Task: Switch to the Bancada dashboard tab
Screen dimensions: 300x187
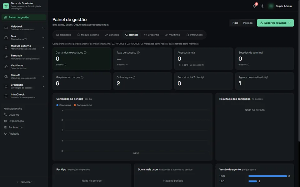Action: [112, 35]
